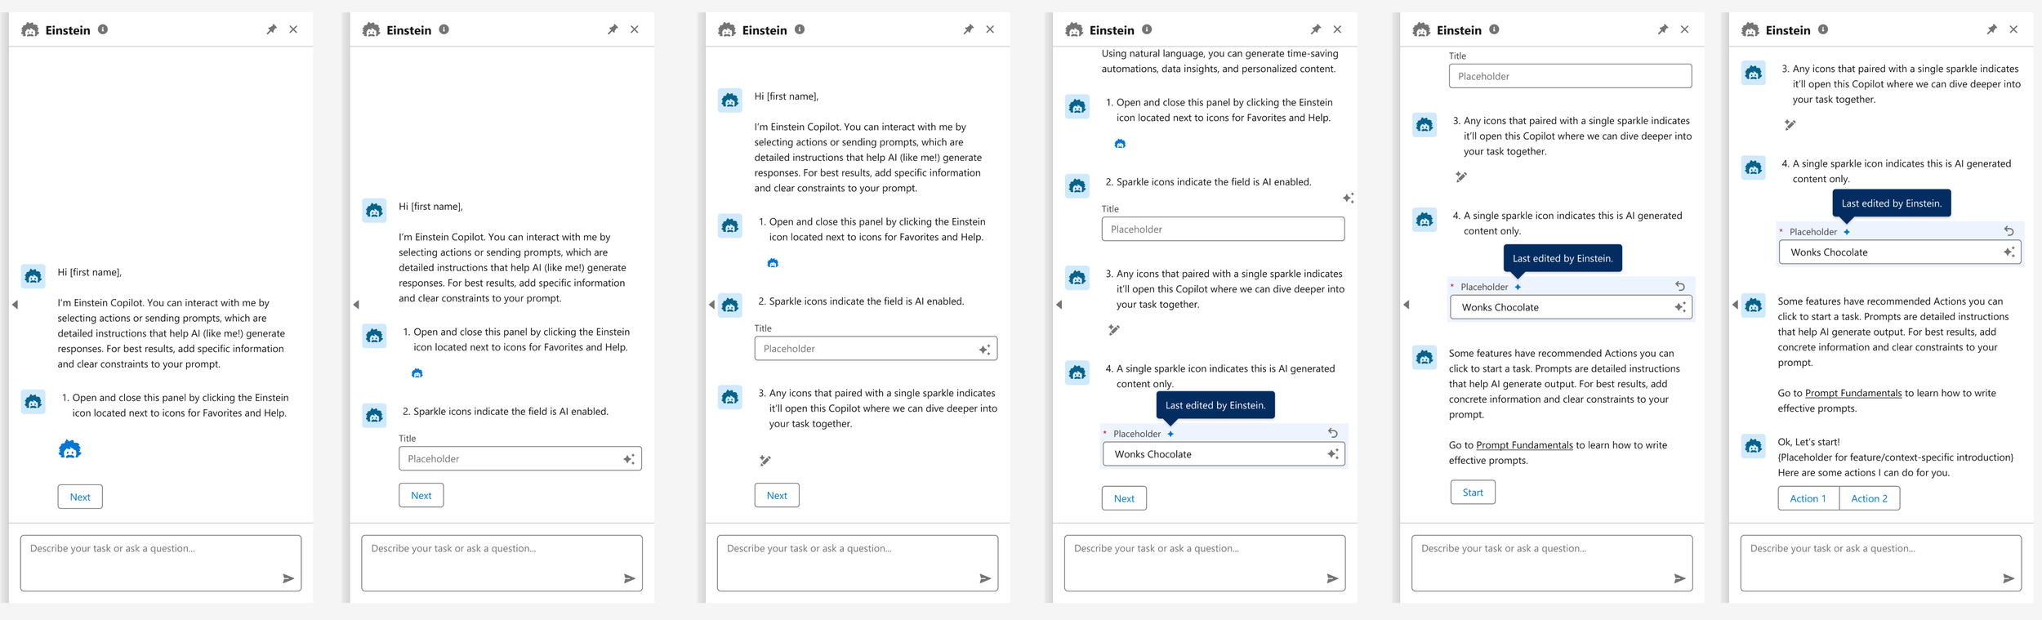The image size is (2042, 620).
Task: Click the info icon in the second panel header
Action: click(444, 29)
